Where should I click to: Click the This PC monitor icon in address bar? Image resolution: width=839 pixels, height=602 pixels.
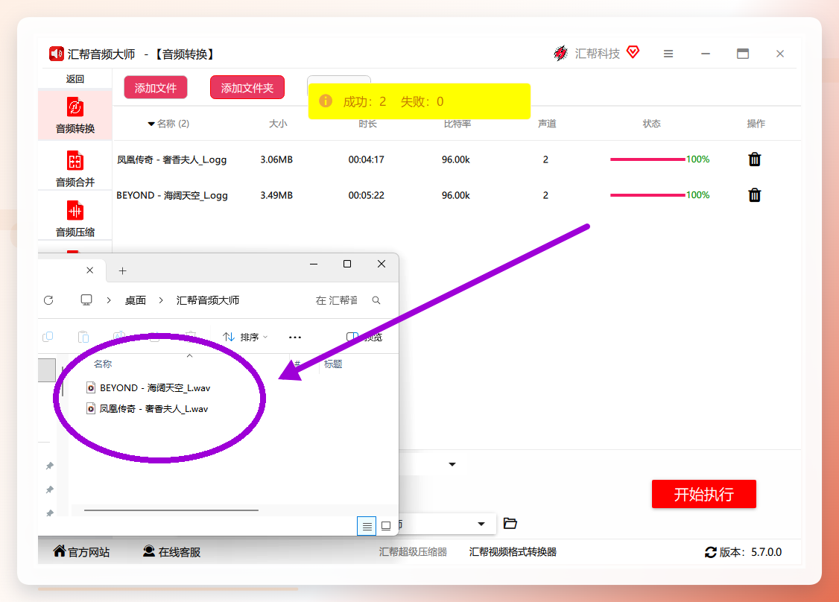click(x=86, y=300)
